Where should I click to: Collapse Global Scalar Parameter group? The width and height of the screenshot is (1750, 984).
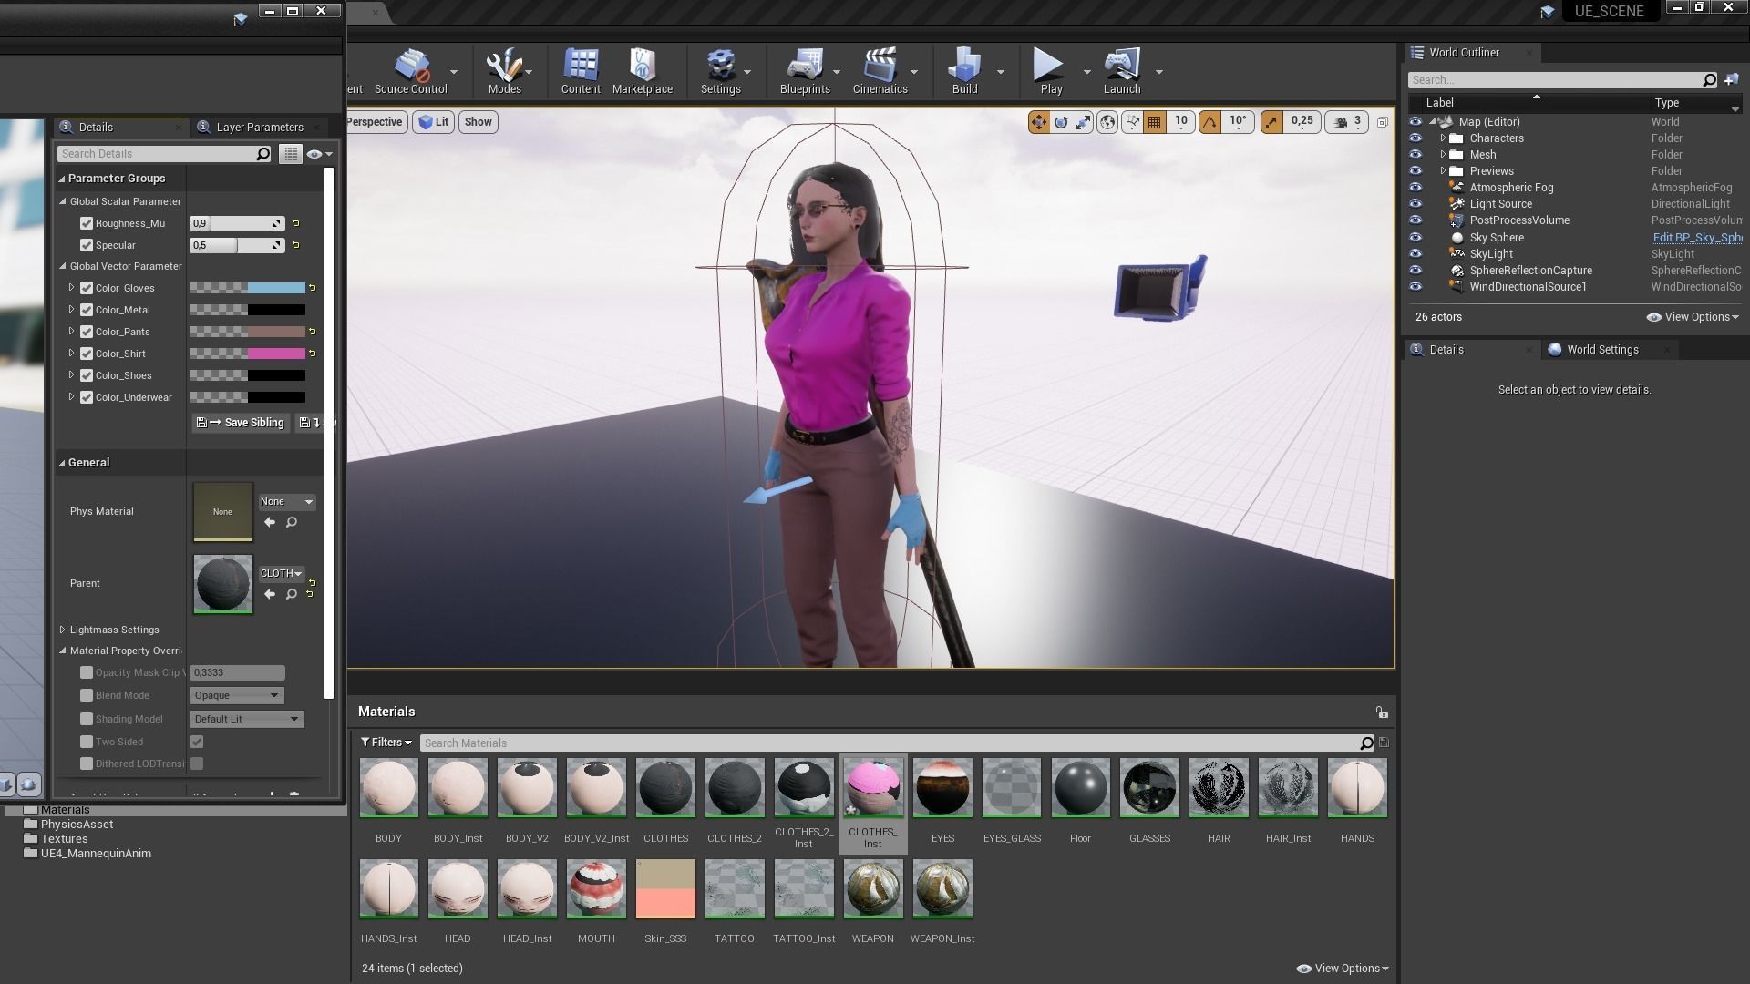63,201
